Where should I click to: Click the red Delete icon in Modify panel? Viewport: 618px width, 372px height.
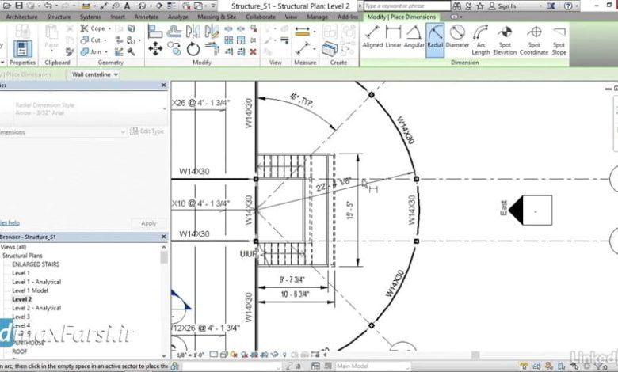click(x=253, y=51)
